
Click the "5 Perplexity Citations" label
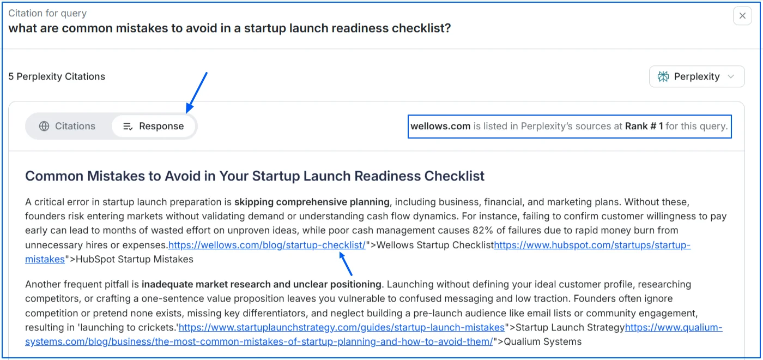point(57,77)
